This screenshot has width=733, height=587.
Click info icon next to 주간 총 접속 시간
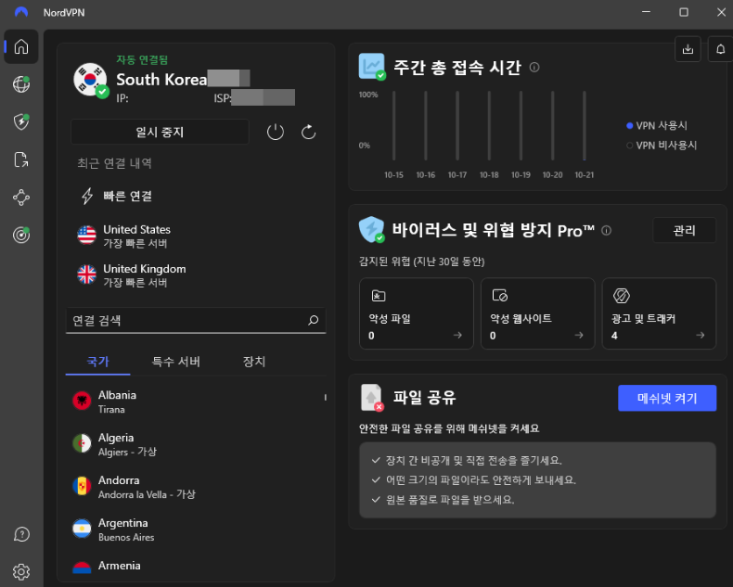(x=534, y=68)
